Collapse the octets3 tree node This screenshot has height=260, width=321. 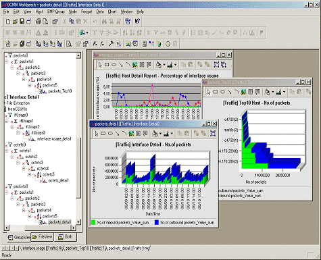click(x=18, y=163)
